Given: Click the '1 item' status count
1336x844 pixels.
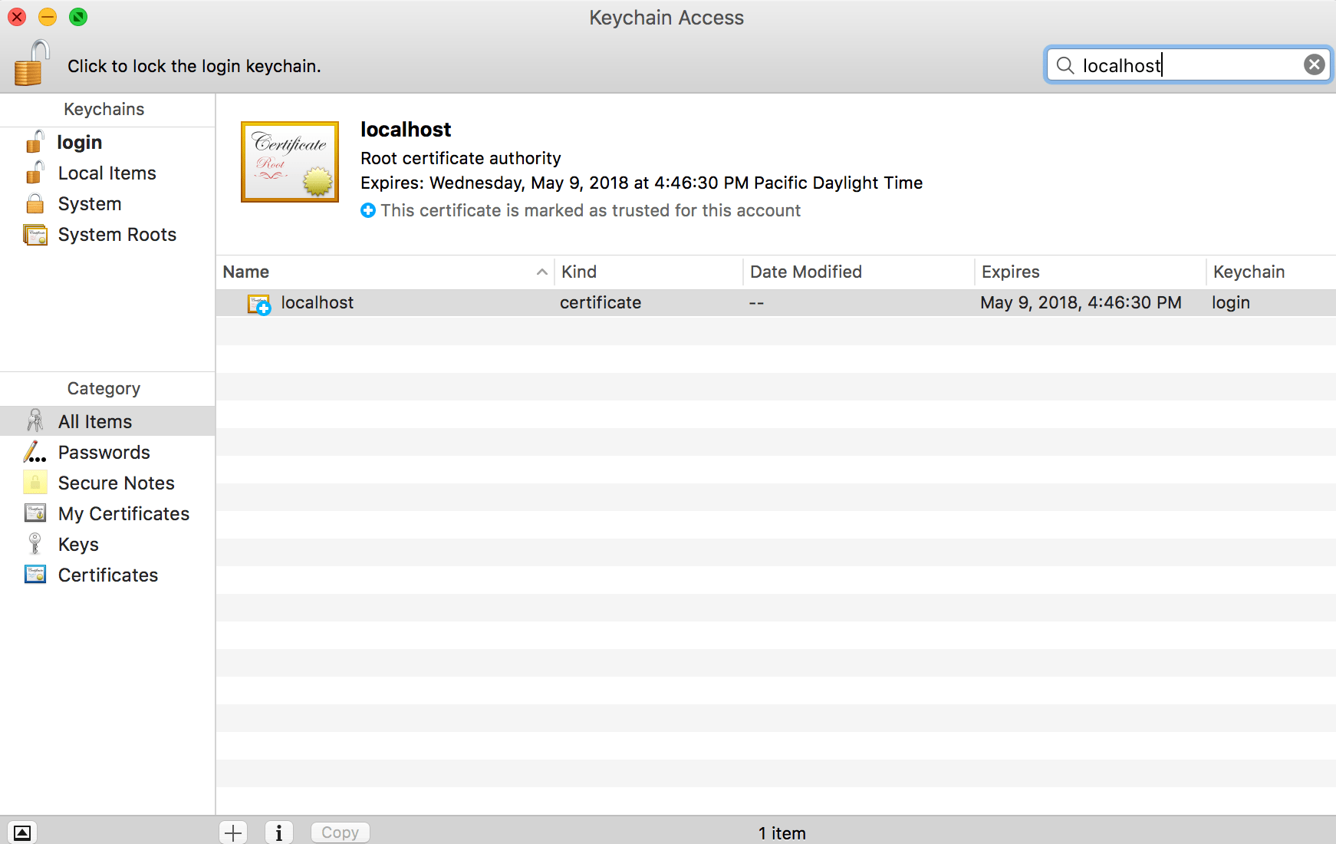Looking at the screenshot, I should (782, 833).
